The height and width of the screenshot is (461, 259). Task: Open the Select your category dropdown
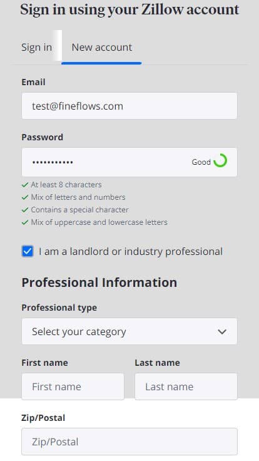pyautogui.click(x=129, y=331)
